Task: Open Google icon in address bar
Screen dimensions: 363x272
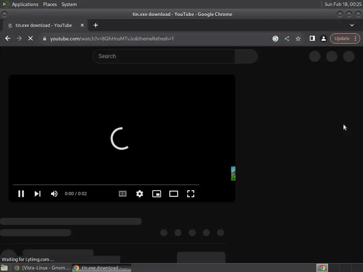Action: pos(275,39)
